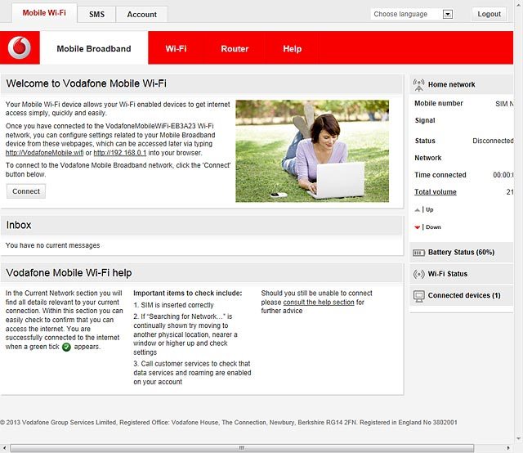Viewport: 523px width, 453px height.
Task: Click the Signal label
Action: tap(425, 120)
